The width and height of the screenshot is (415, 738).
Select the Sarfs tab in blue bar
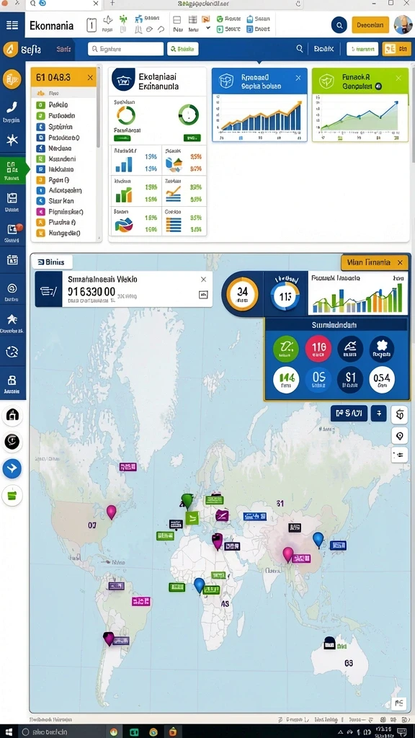[63, 48]
